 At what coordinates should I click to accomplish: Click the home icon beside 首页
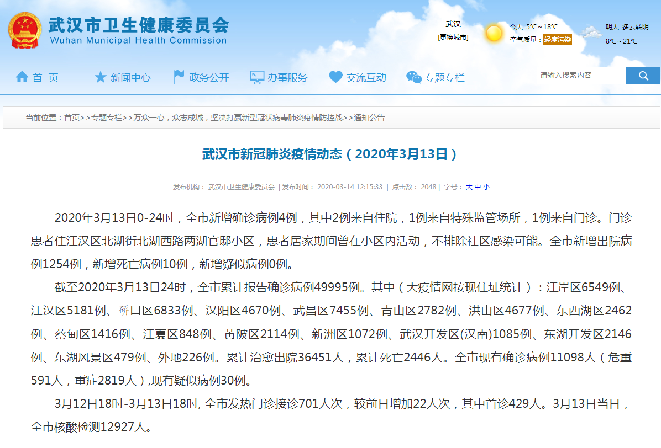[22, 77]
